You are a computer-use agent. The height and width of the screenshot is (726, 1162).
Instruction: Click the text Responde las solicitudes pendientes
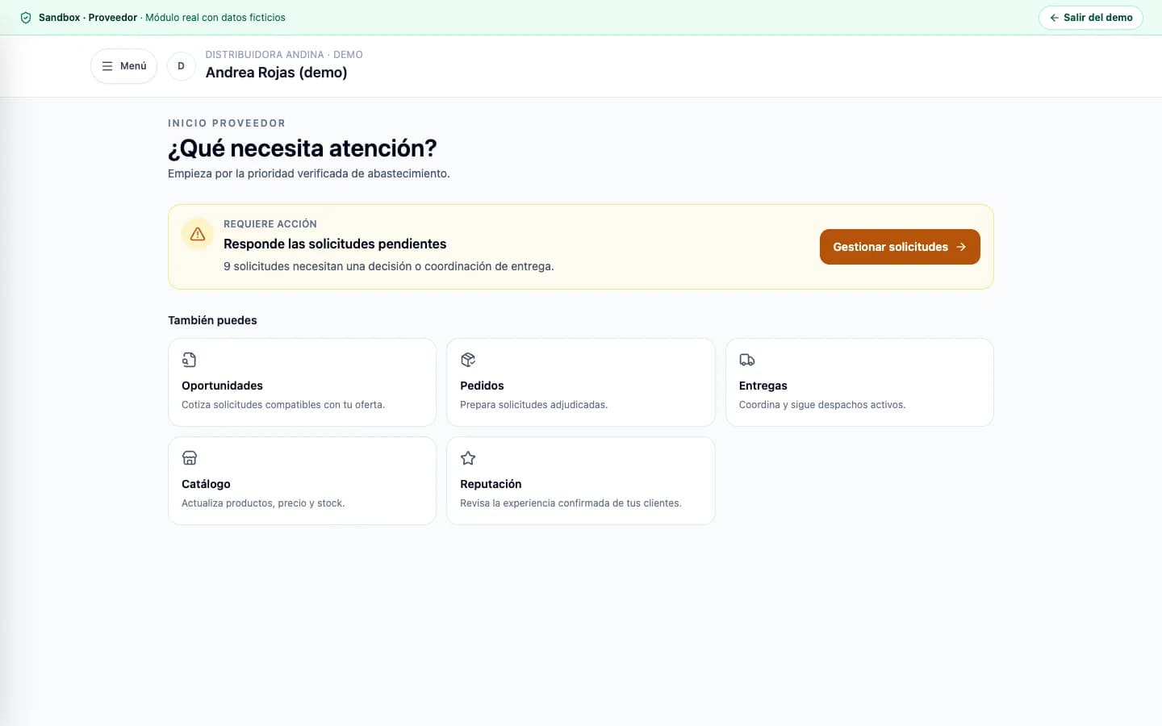point(335,244)
